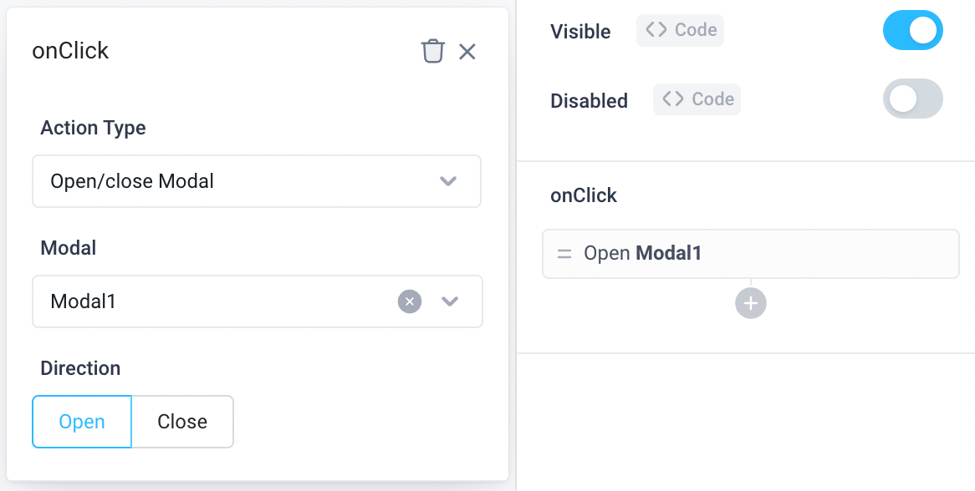Click the Open Modal1 action card
The height and width of the screenshot is (491, 975).
coord(750,254)
